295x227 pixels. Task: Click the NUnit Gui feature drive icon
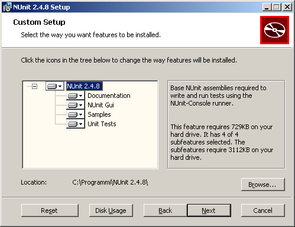[x=73, y=105]
